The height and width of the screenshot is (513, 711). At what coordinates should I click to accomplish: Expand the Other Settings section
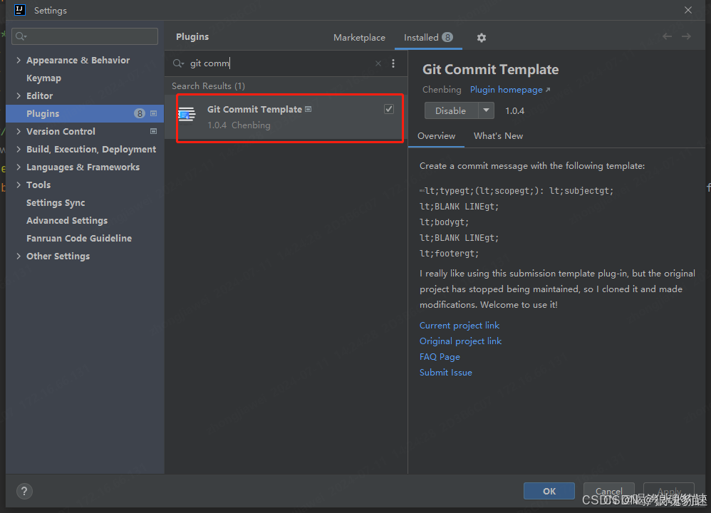19,256
